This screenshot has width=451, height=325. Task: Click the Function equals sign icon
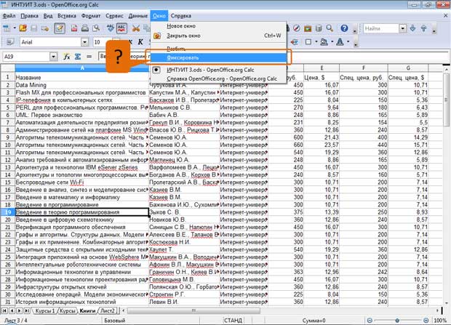89,57
